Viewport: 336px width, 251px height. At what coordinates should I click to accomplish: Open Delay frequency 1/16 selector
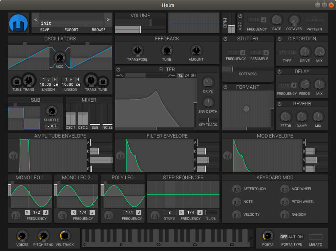tap(285, 85)
